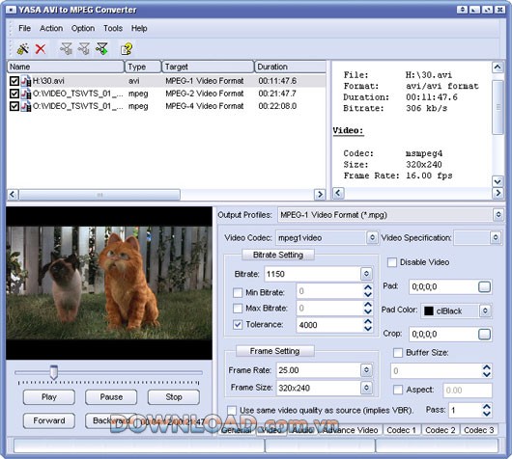Click the file icon for H:\30.avi
Screen dimensions: 512x459
26,81
